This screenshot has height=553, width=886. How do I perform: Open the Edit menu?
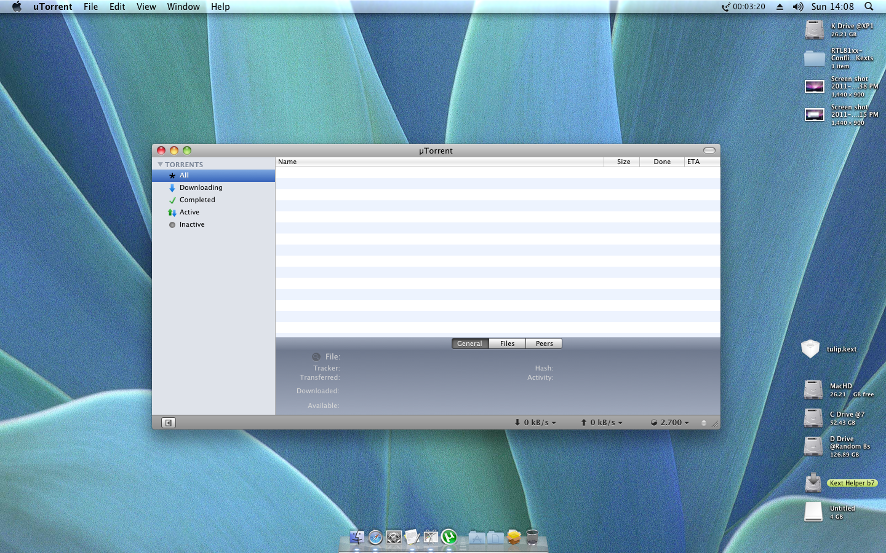(117, 7)
